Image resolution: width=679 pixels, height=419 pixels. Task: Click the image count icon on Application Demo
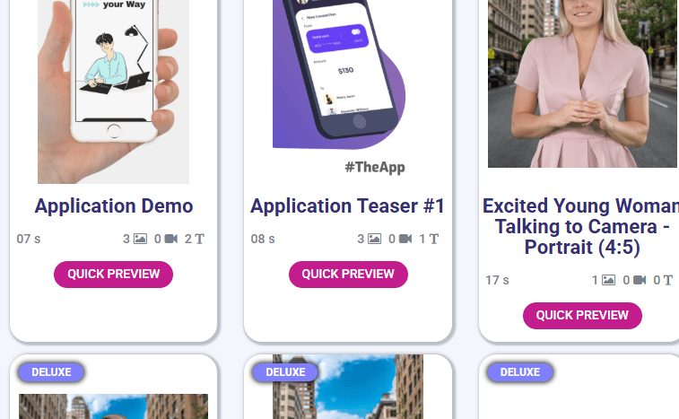[140, 239]
